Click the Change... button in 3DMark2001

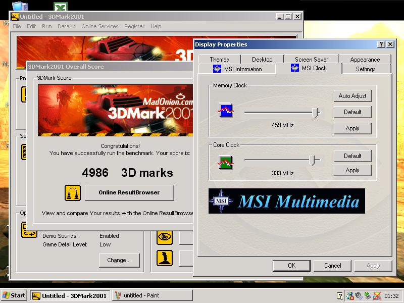tap(119, 260)
